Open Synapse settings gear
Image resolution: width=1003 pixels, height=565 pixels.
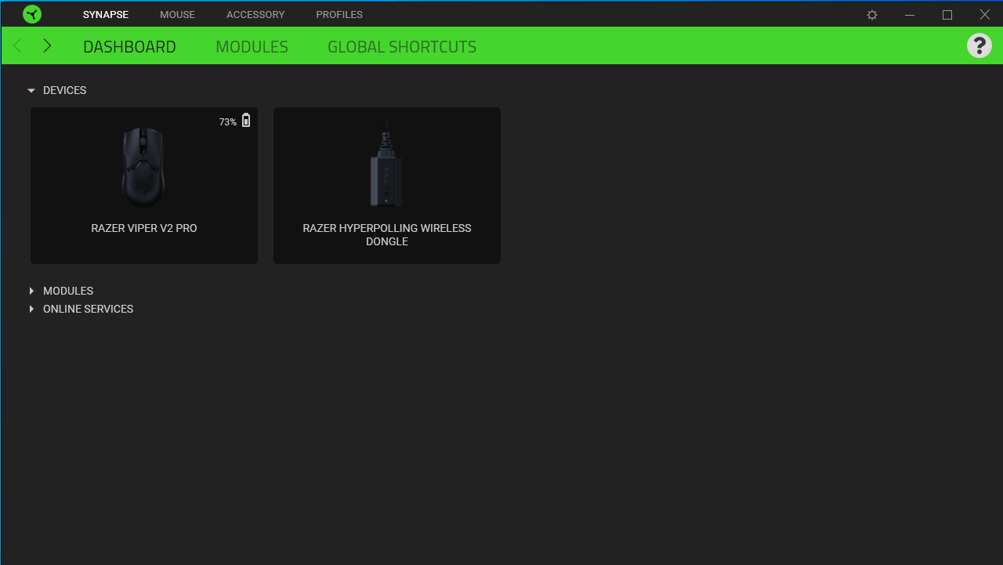(x=871, y=14)
